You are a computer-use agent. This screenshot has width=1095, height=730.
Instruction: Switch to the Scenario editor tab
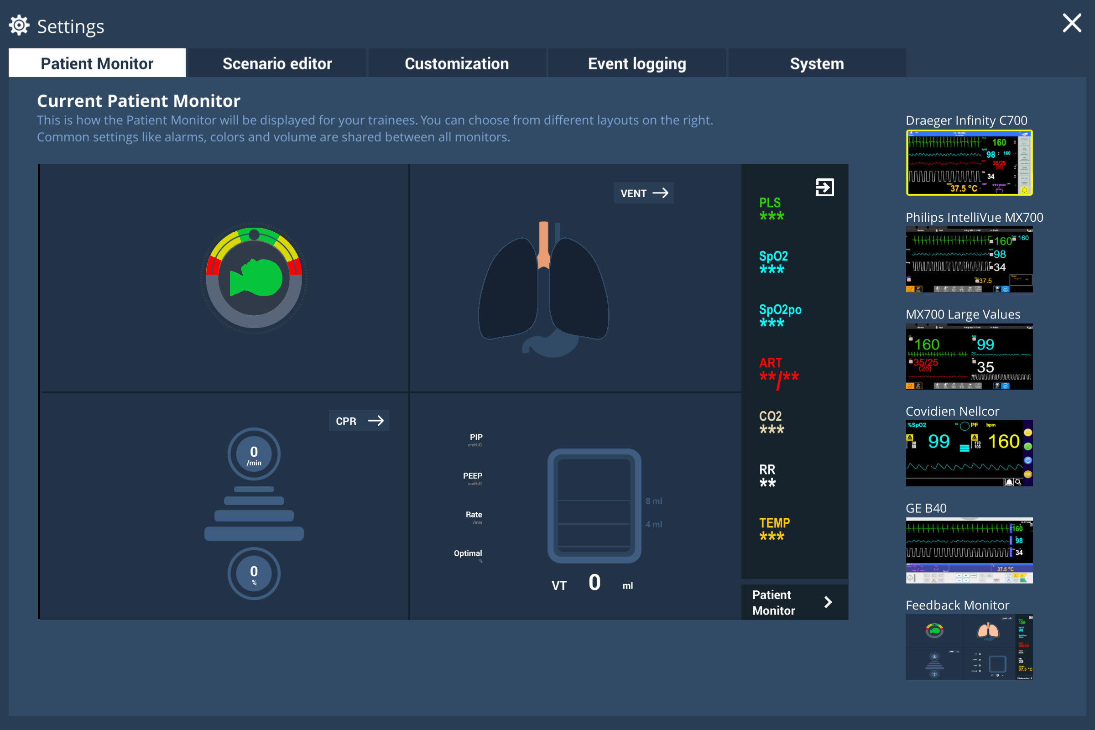click(x=277, y=63)
